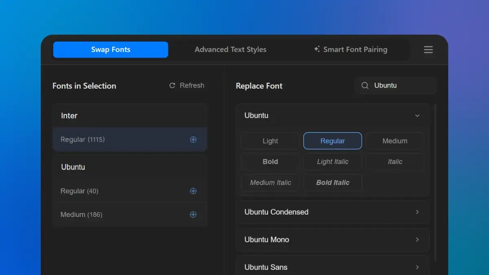
Task: Click the target icon next to Medium (186)
Action: [x=193, y=214]
